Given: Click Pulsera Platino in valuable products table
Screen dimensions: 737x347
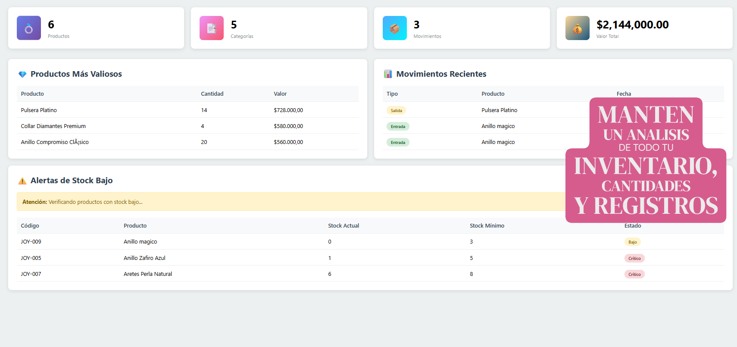Looking at the screenshot, I should coord(39,110).
